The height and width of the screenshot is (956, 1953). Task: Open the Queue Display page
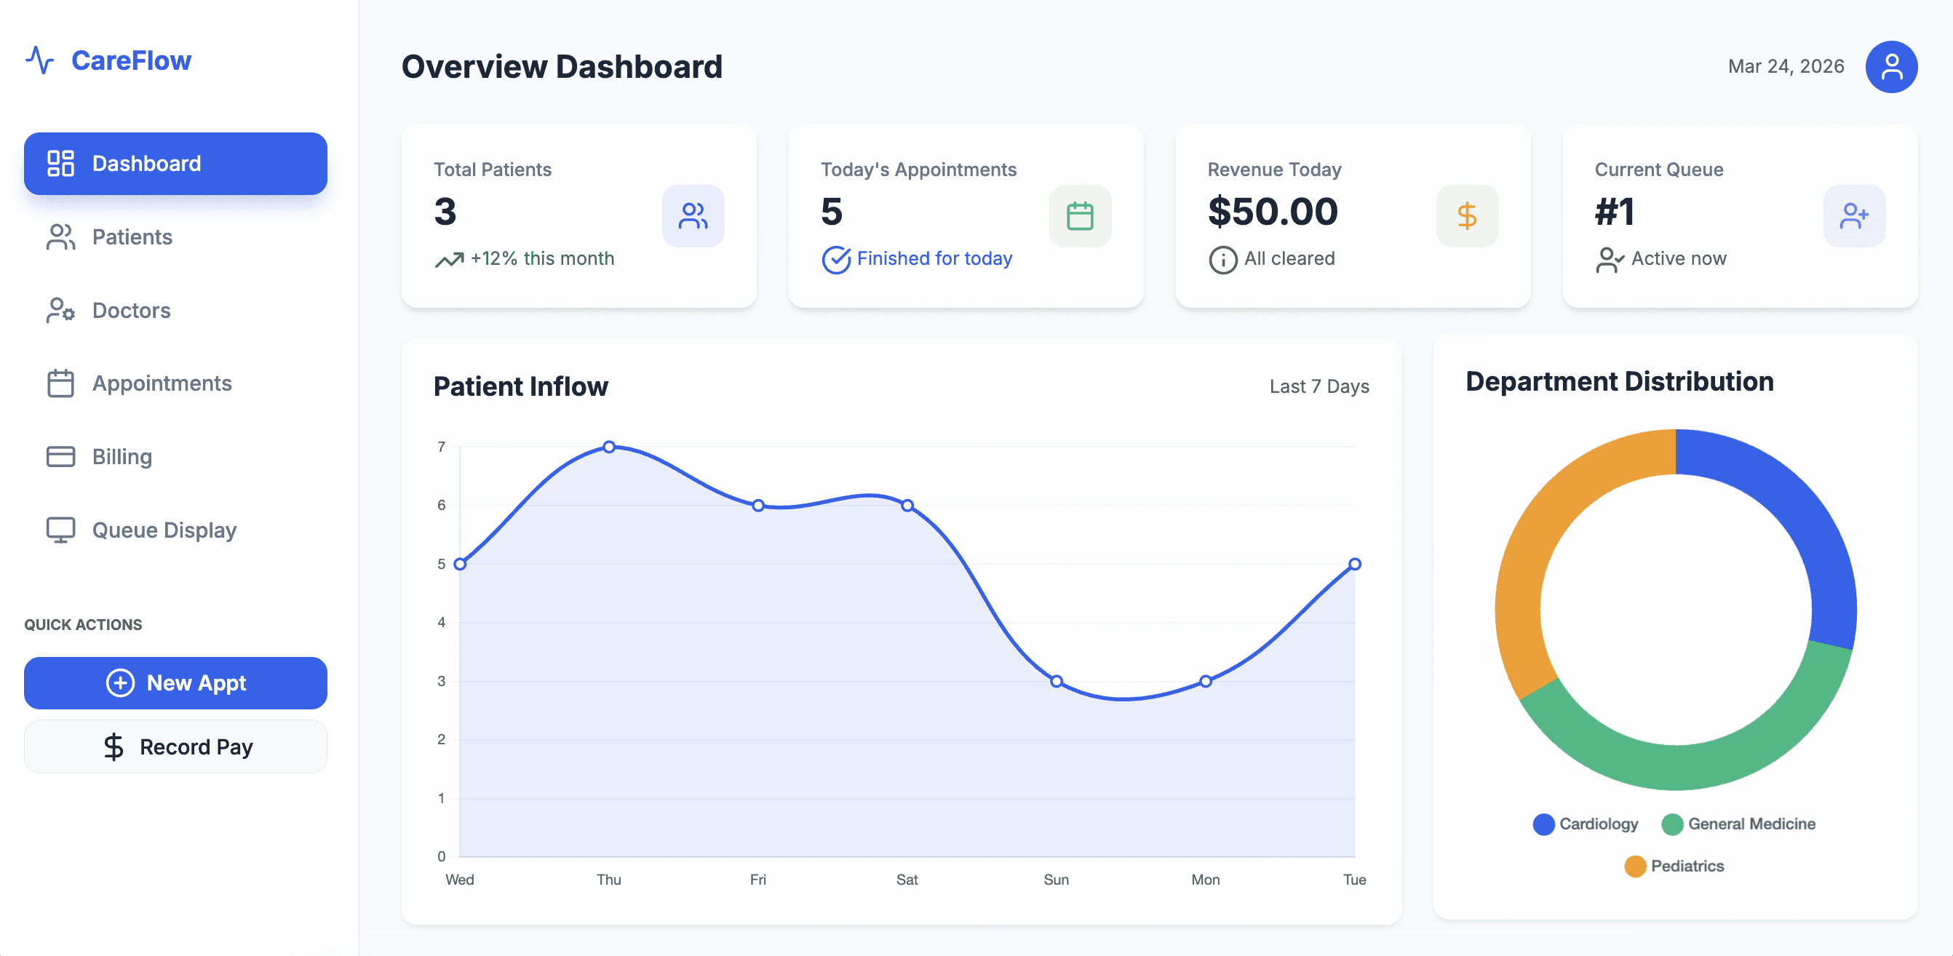pyautogui.click(x=164, y=530)
